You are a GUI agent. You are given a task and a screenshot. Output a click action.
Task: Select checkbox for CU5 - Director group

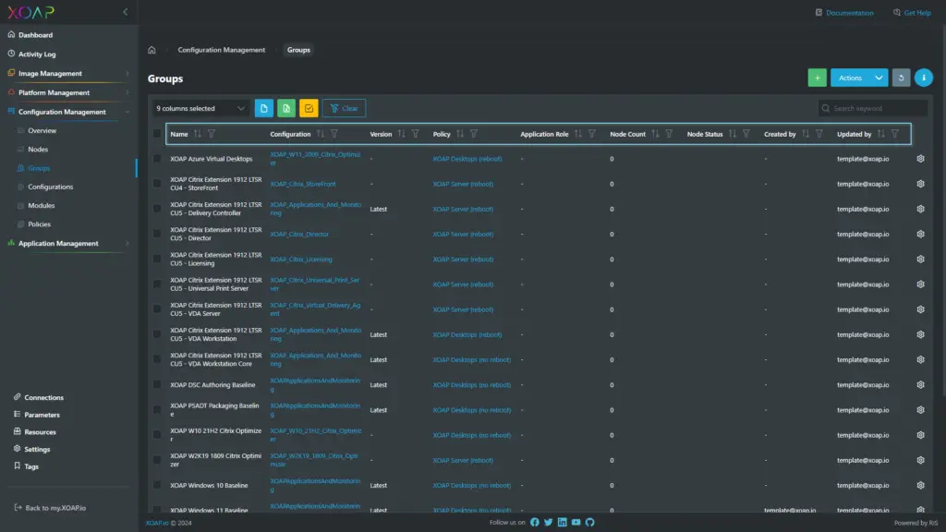[x=157, y=234]
